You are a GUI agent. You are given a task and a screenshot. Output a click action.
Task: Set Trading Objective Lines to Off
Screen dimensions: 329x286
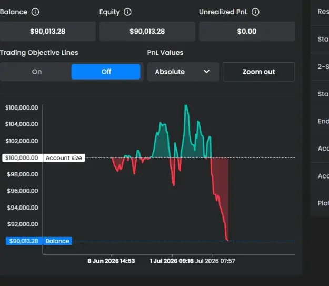point(106,72)
